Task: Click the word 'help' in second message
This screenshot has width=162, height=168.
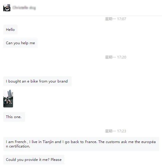Action: click(x=25, y=43)
